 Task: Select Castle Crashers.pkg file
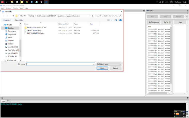coord(33,30)
